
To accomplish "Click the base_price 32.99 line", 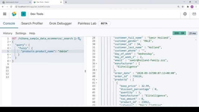I will tap(135, 86).
